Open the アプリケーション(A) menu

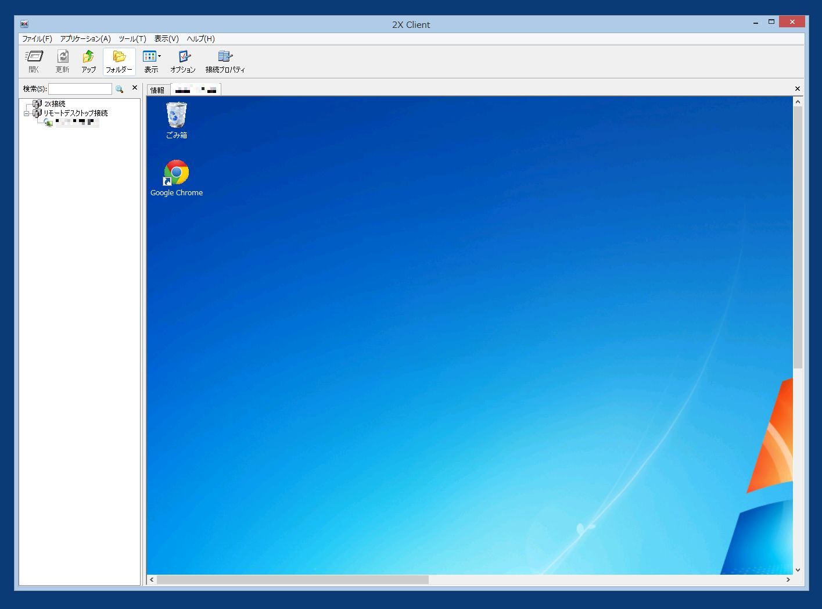pos(85,39)
